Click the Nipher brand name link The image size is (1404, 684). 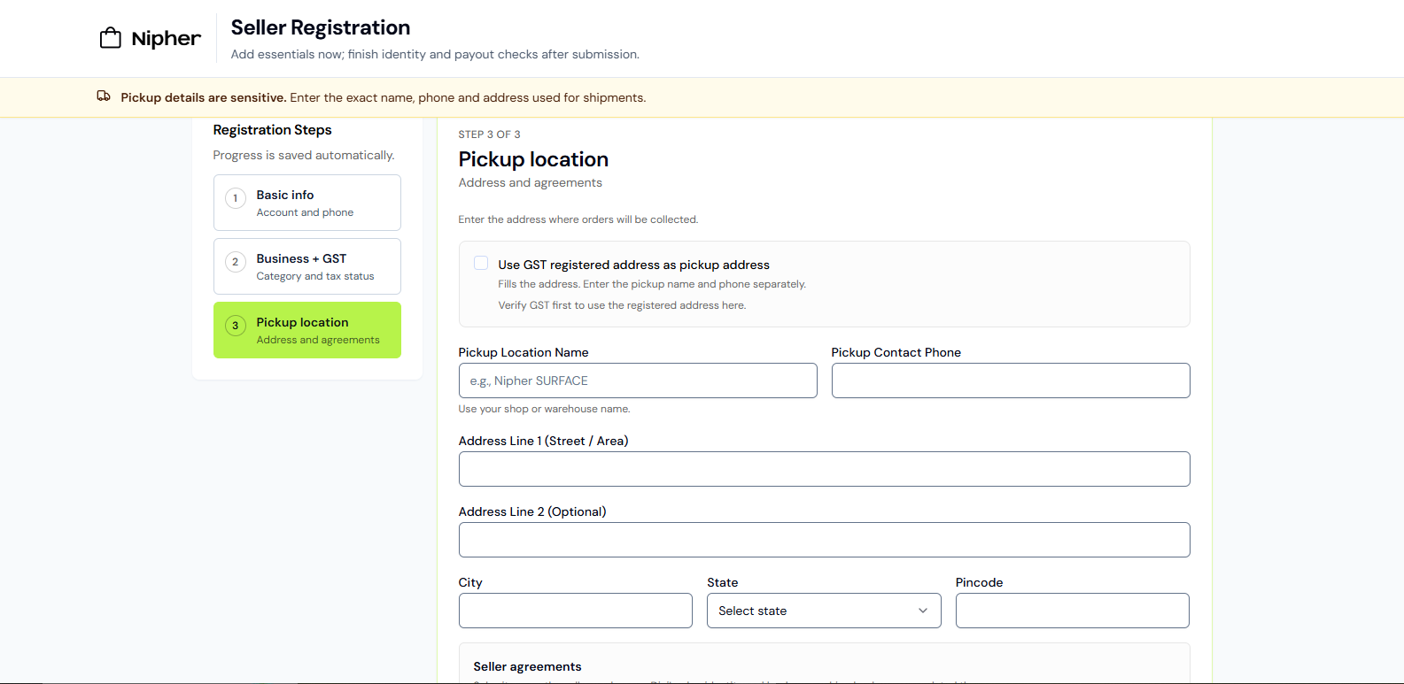click(x=166, y=38)
